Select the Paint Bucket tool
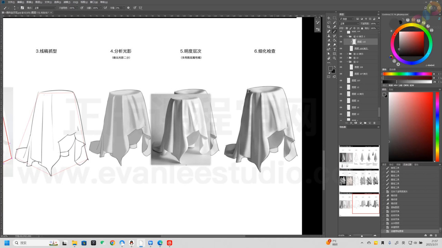The height and width of the screenshot is (248, 442). coord(335,40)
